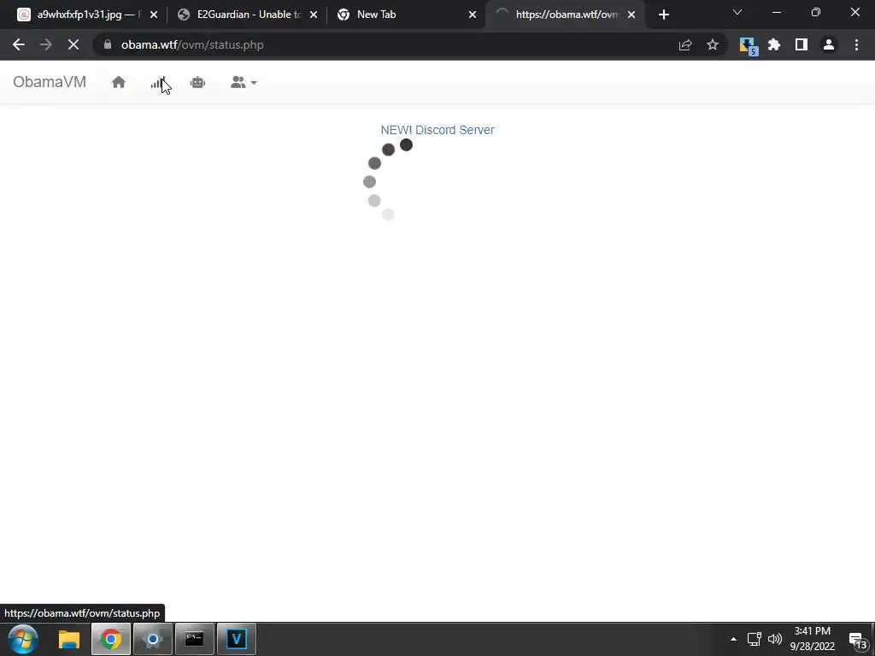Open File Explorer from taskbar

click(x=69, y=639)
